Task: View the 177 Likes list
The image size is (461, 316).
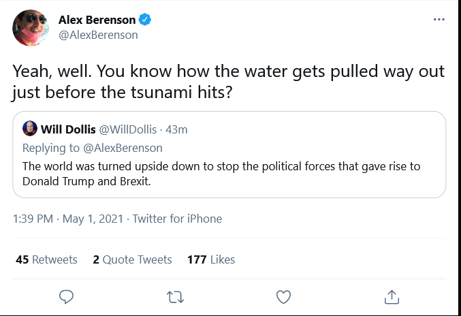Action: click(x=211, y=259)
